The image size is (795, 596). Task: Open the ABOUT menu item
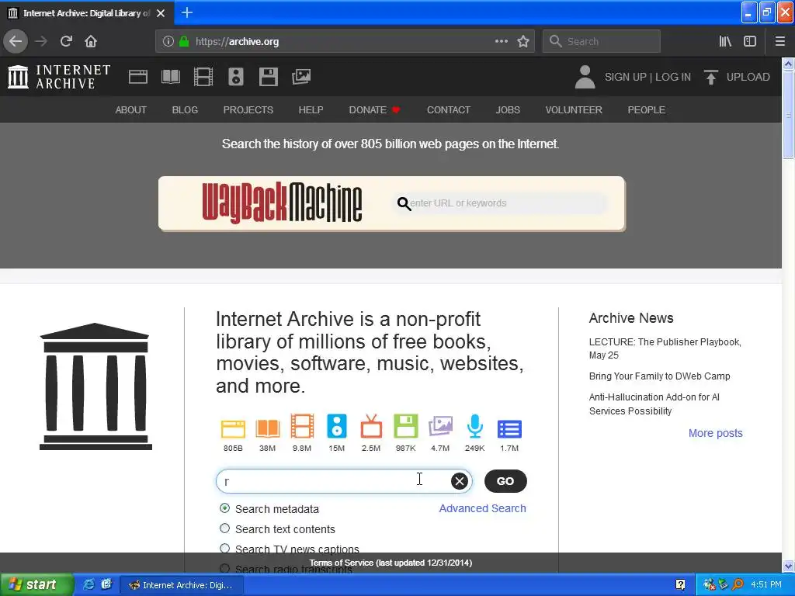click(x=130, y=110)
